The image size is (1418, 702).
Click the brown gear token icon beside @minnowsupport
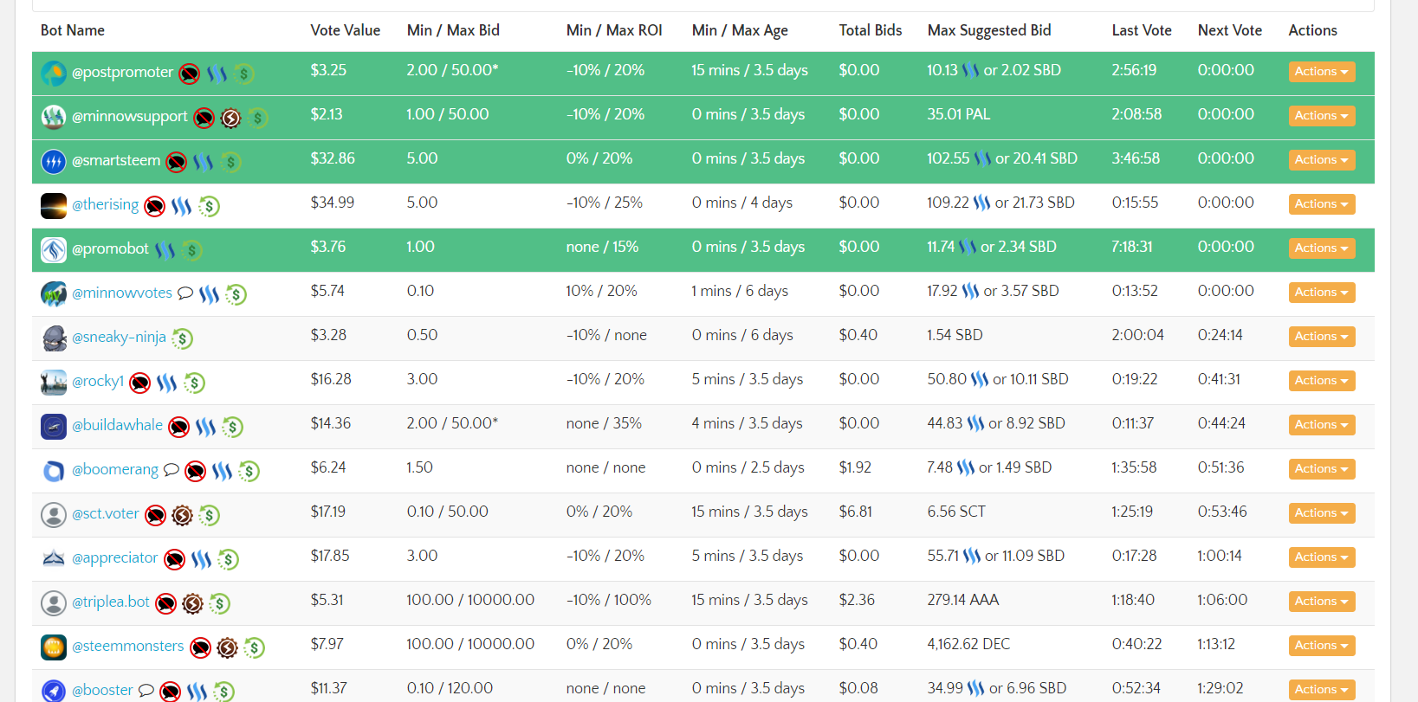click(x=230, y=118)
